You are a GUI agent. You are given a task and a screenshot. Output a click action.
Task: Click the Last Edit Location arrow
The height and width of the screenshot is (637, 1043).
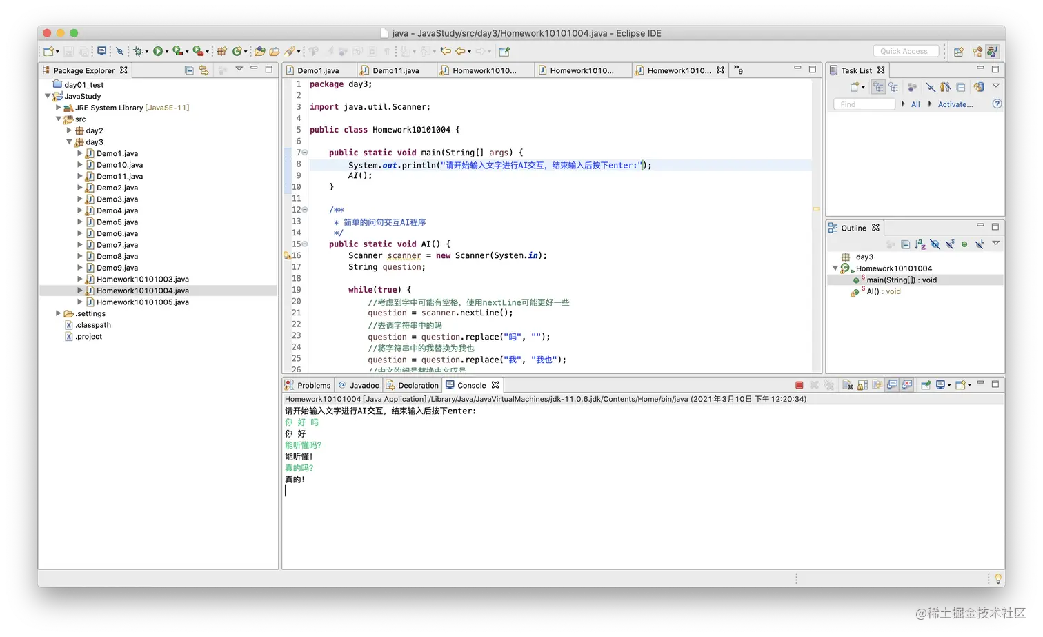tap(445, 51)
